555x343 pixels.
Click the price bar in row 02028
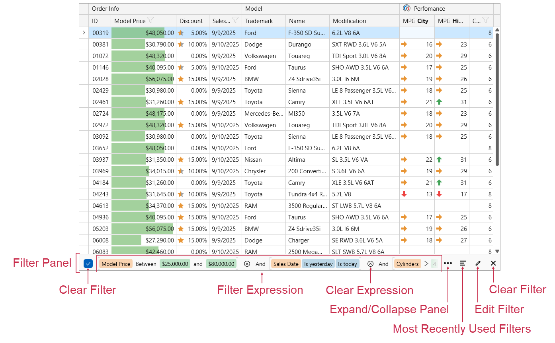(x=143, y=79)
